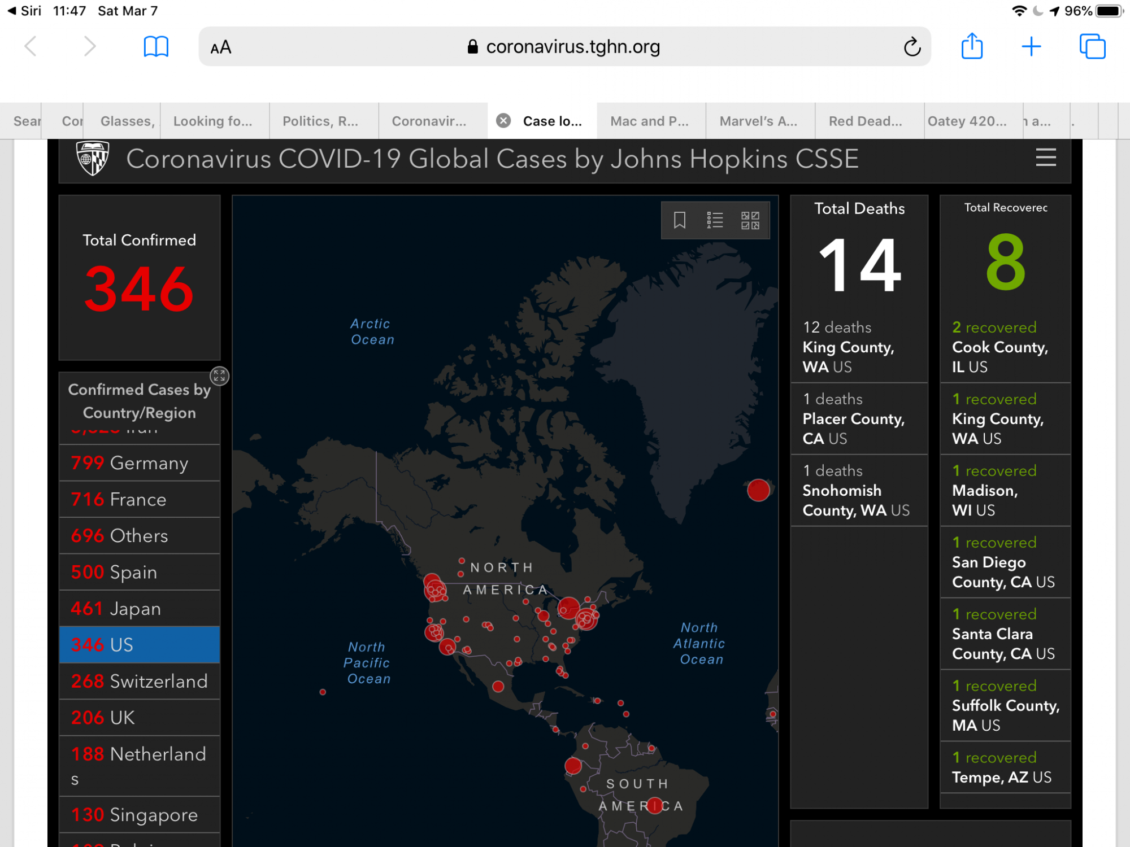
Task: Go back to Siri from status bar
Action: (24, 11)
